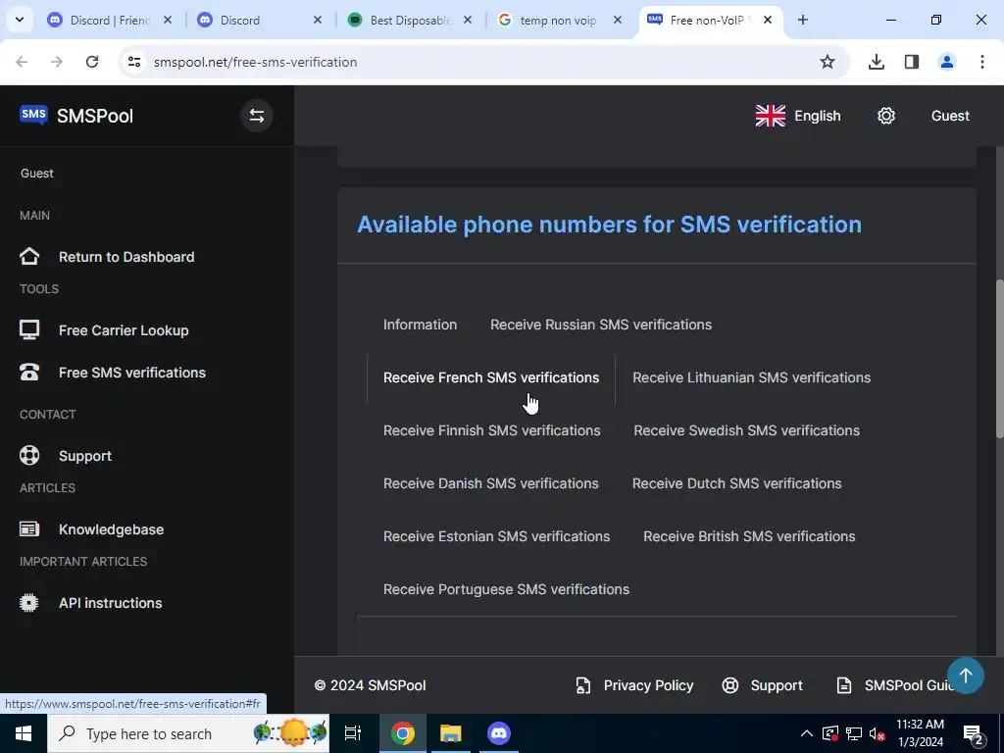The height and width of the screenshot is (753, 1004).
Task: Click the telephone icon beside Free SMS verifications
Action: point(28,373)
